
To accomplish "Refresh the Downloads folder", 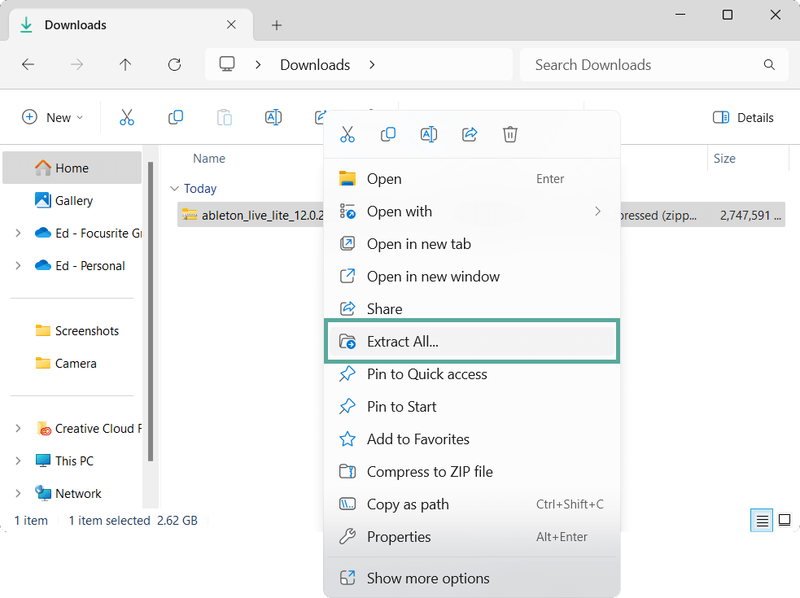I will tap(174, 65).
